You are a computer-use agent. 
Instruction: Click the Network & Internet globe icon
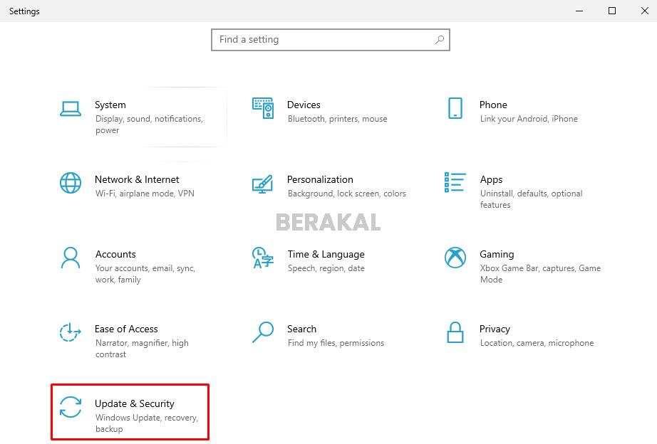click(71, 183)
